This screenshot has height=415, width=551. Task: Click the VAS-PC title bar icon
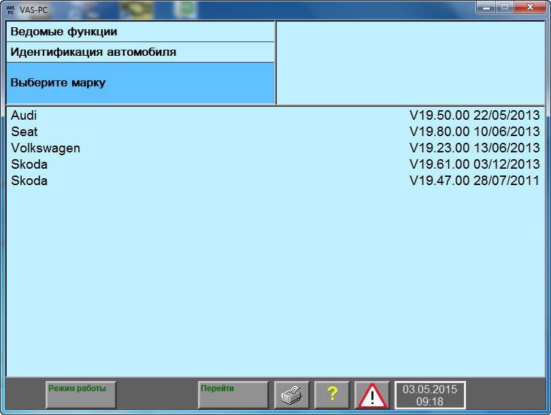point(10,10)
